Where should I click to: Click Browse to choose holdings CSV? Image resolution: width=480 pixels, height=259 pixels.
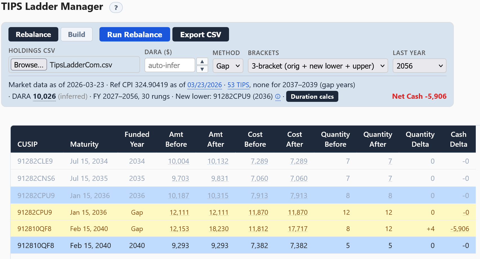coord(29,65)
